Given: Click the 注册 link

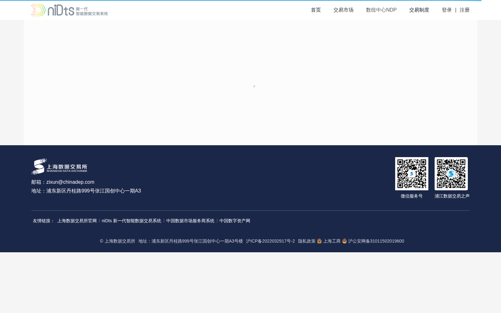Looking at the screenshot, I should click(464, 10).
